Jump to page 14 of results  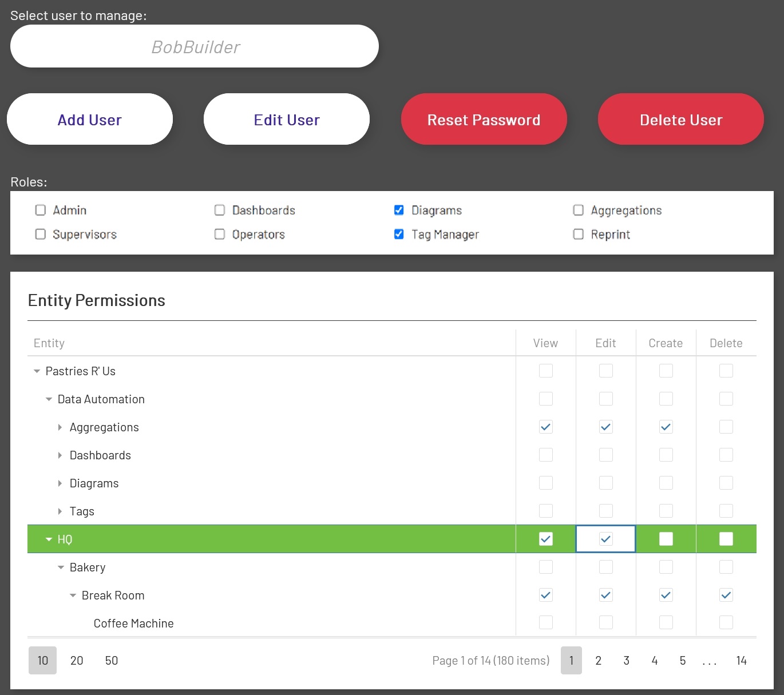(741, 660)
